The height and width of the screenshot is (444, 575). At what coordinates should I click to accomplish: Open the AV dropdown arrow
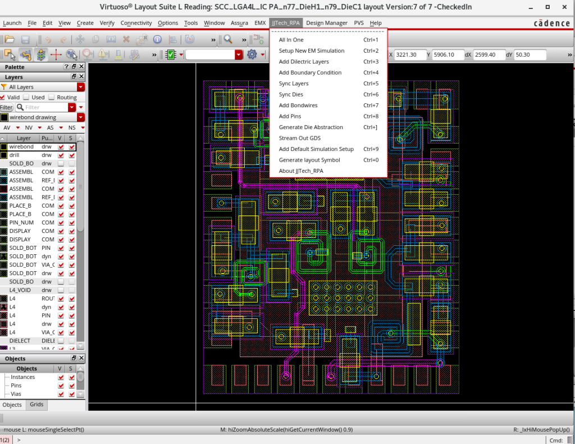pyautogui.click(x=17, y=127)
